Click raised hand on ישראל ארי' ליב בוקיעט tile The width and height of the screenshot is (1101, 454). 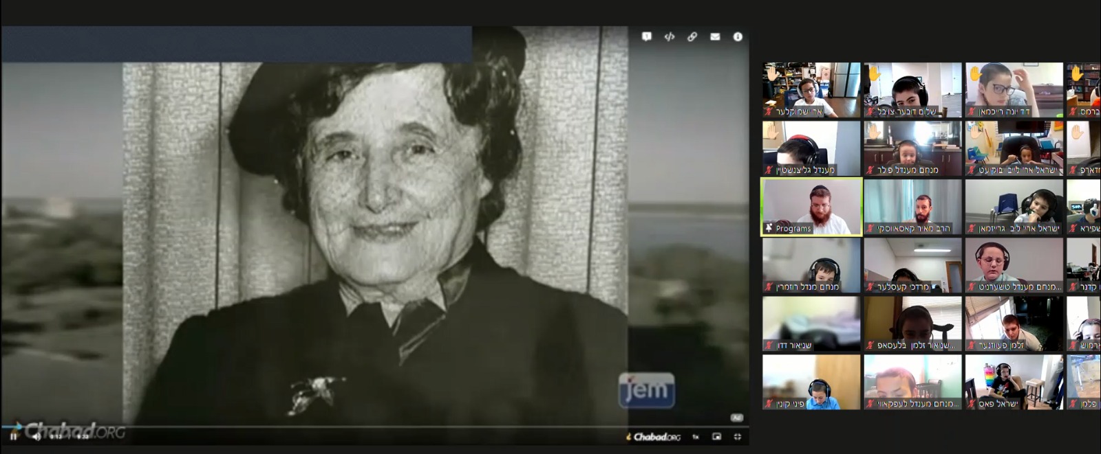coord(975,131)
